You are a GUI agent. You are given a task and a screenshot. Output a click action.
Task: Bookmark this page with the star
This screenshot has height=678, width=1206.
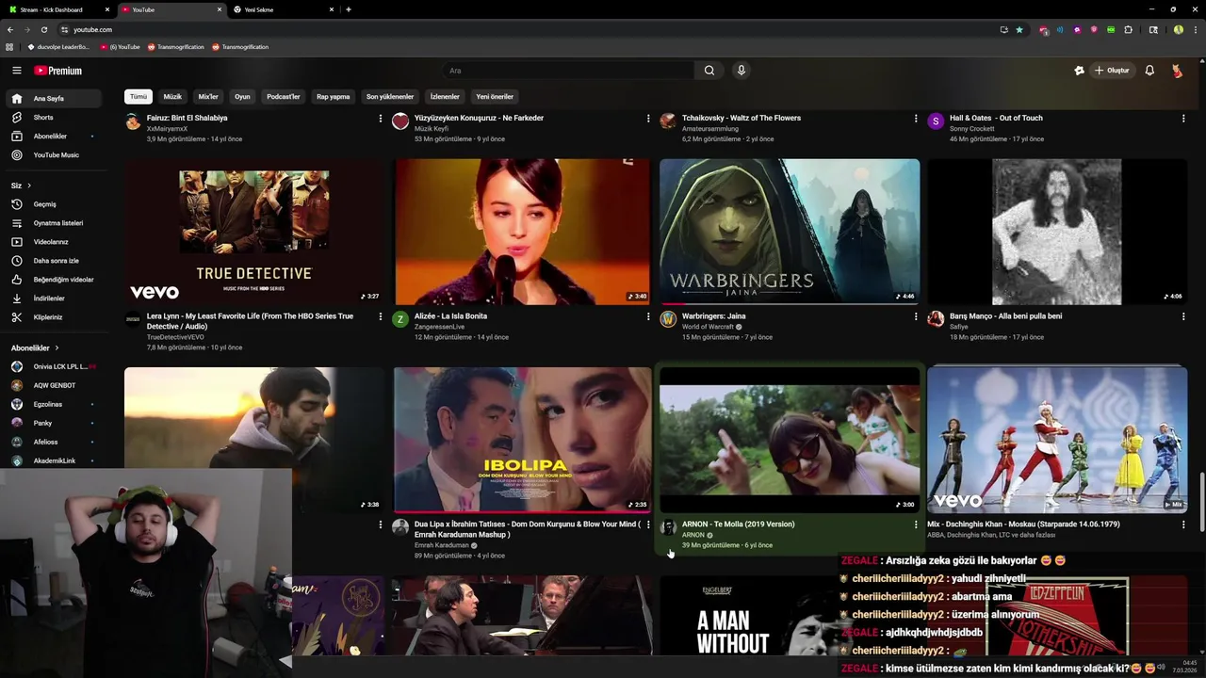[1019, 29]
